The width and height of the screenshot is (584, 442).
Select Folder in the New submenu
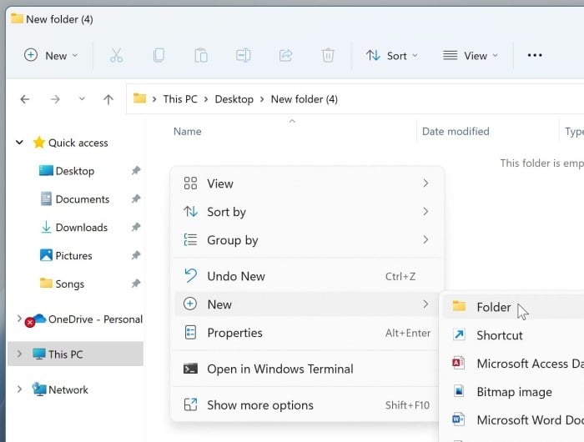(x=514, y=307)
